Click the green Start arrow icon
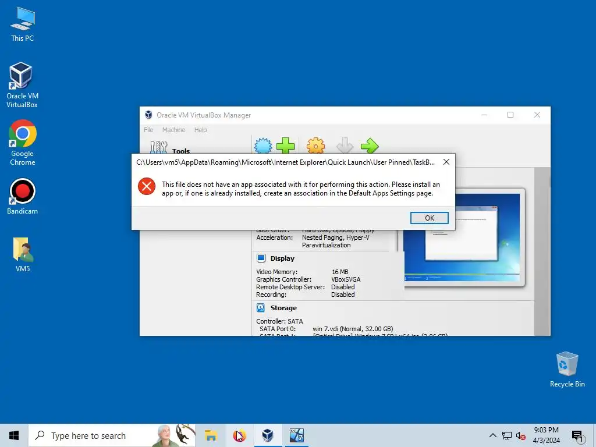This screenshot has width=596, height=447. tap(370, 145)
